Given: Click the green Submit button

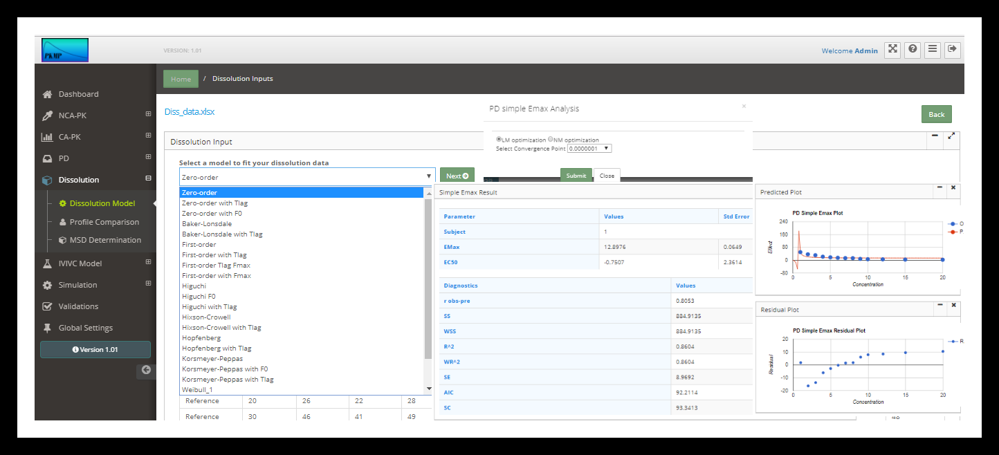Looking at the screenshot, I should pyautogui.click(x=576, y=176).
